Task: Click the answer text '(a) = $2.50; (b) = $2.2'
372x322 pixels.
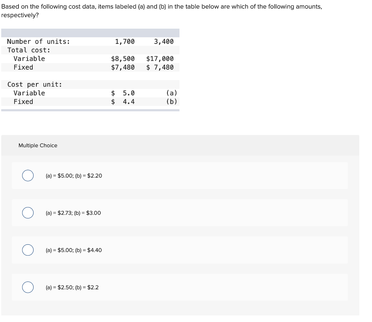Action: 73,287
